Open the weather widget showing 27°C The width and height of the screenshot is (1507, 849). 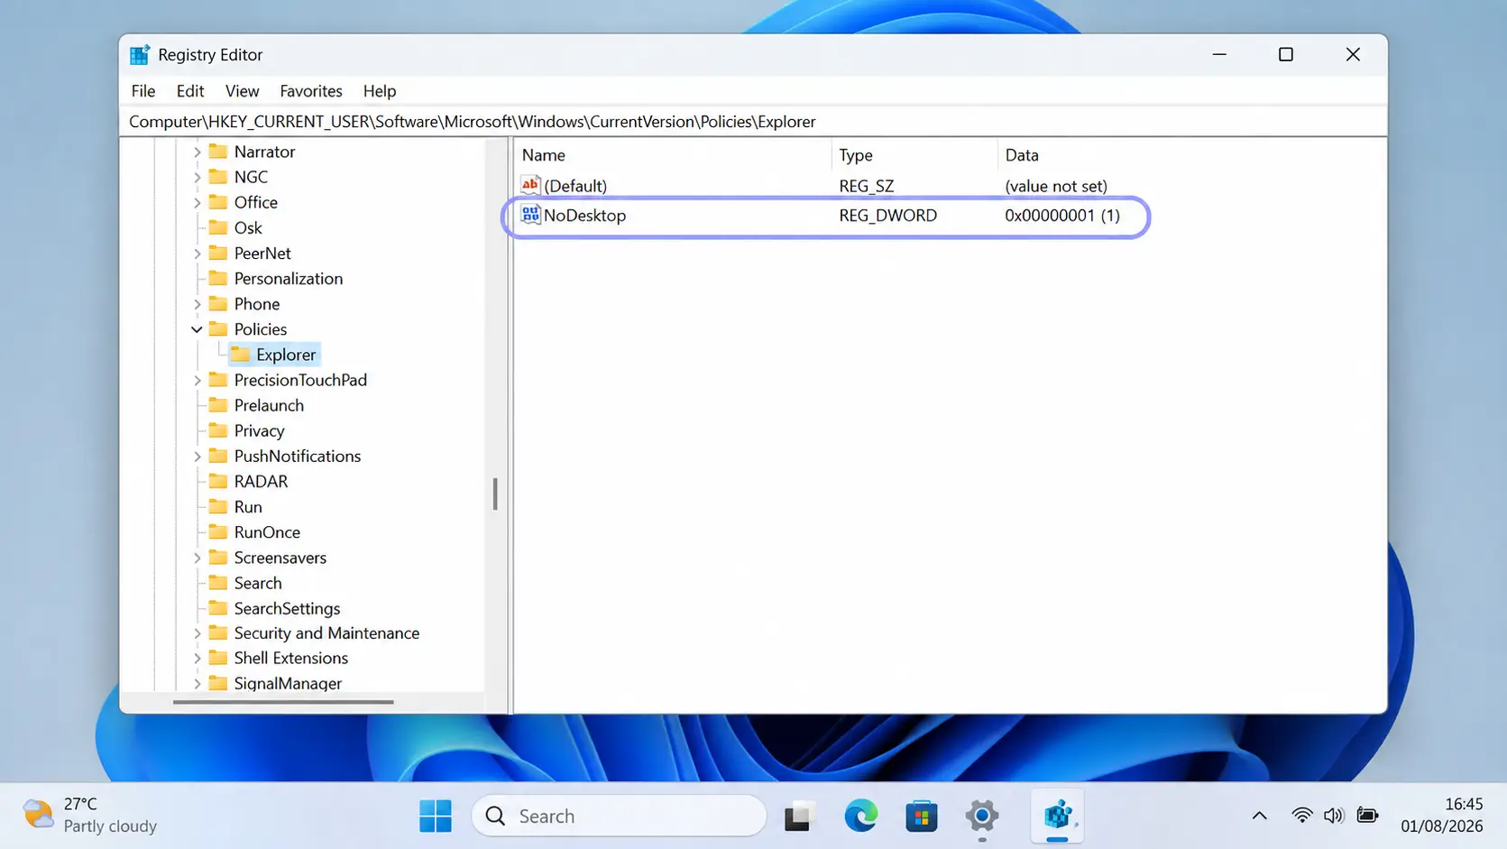(89, 815)
